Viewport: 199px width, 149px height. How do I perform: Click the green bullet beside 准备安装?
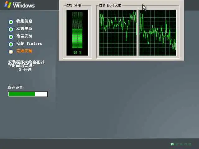tap(11, 37)
